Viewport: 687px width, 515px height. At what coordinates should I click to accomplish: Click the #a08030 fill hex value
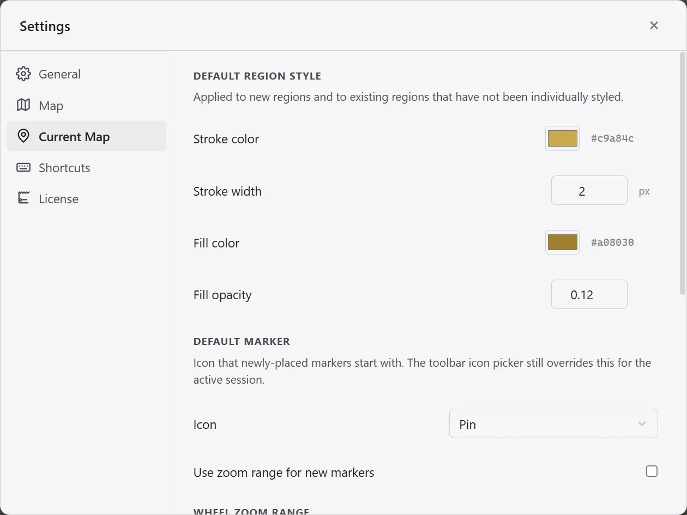point(612,243)
